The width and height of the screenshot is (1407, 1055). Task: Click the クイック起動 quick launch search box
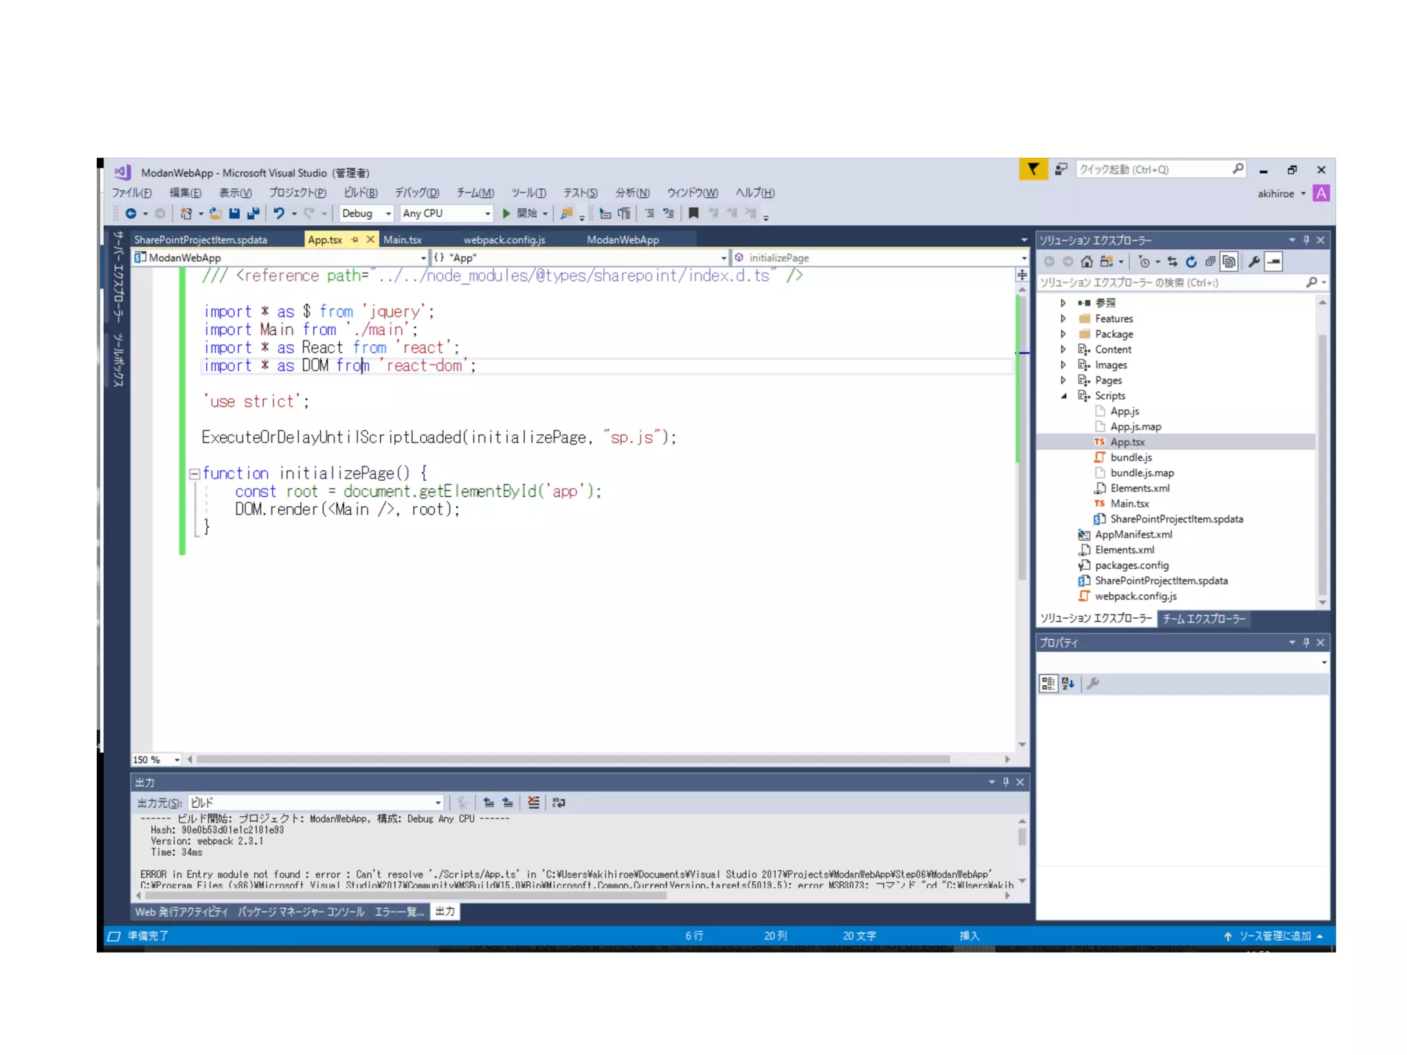pos(1154,169)
